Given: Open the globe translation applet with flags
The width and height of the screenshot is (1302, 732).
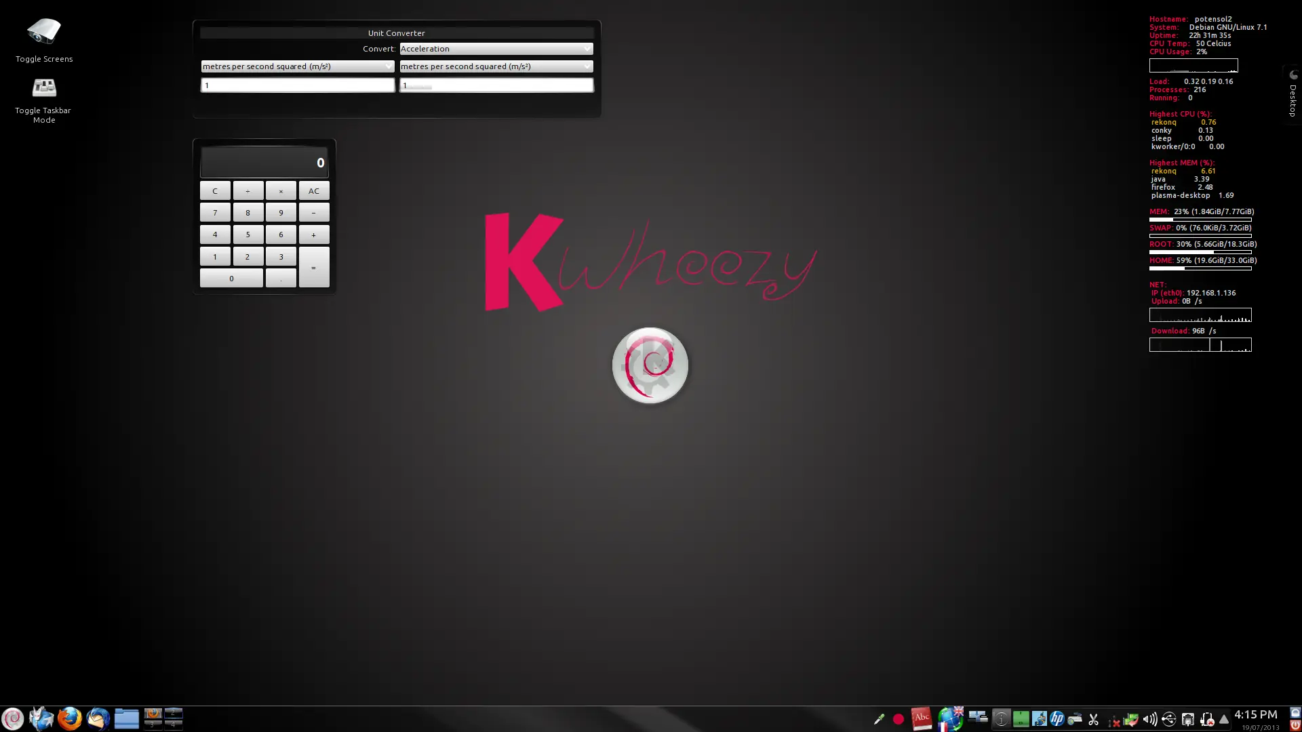Looking at the screenshot, I should click(951, 718).
